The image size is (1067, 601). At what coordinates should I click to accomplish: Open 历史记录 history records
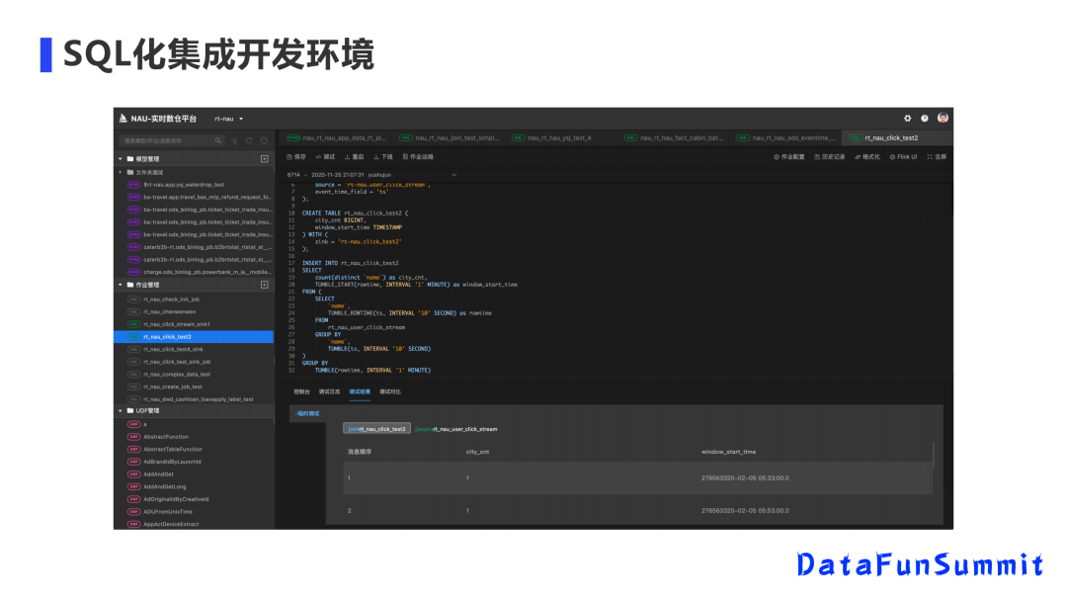(830, 156)
